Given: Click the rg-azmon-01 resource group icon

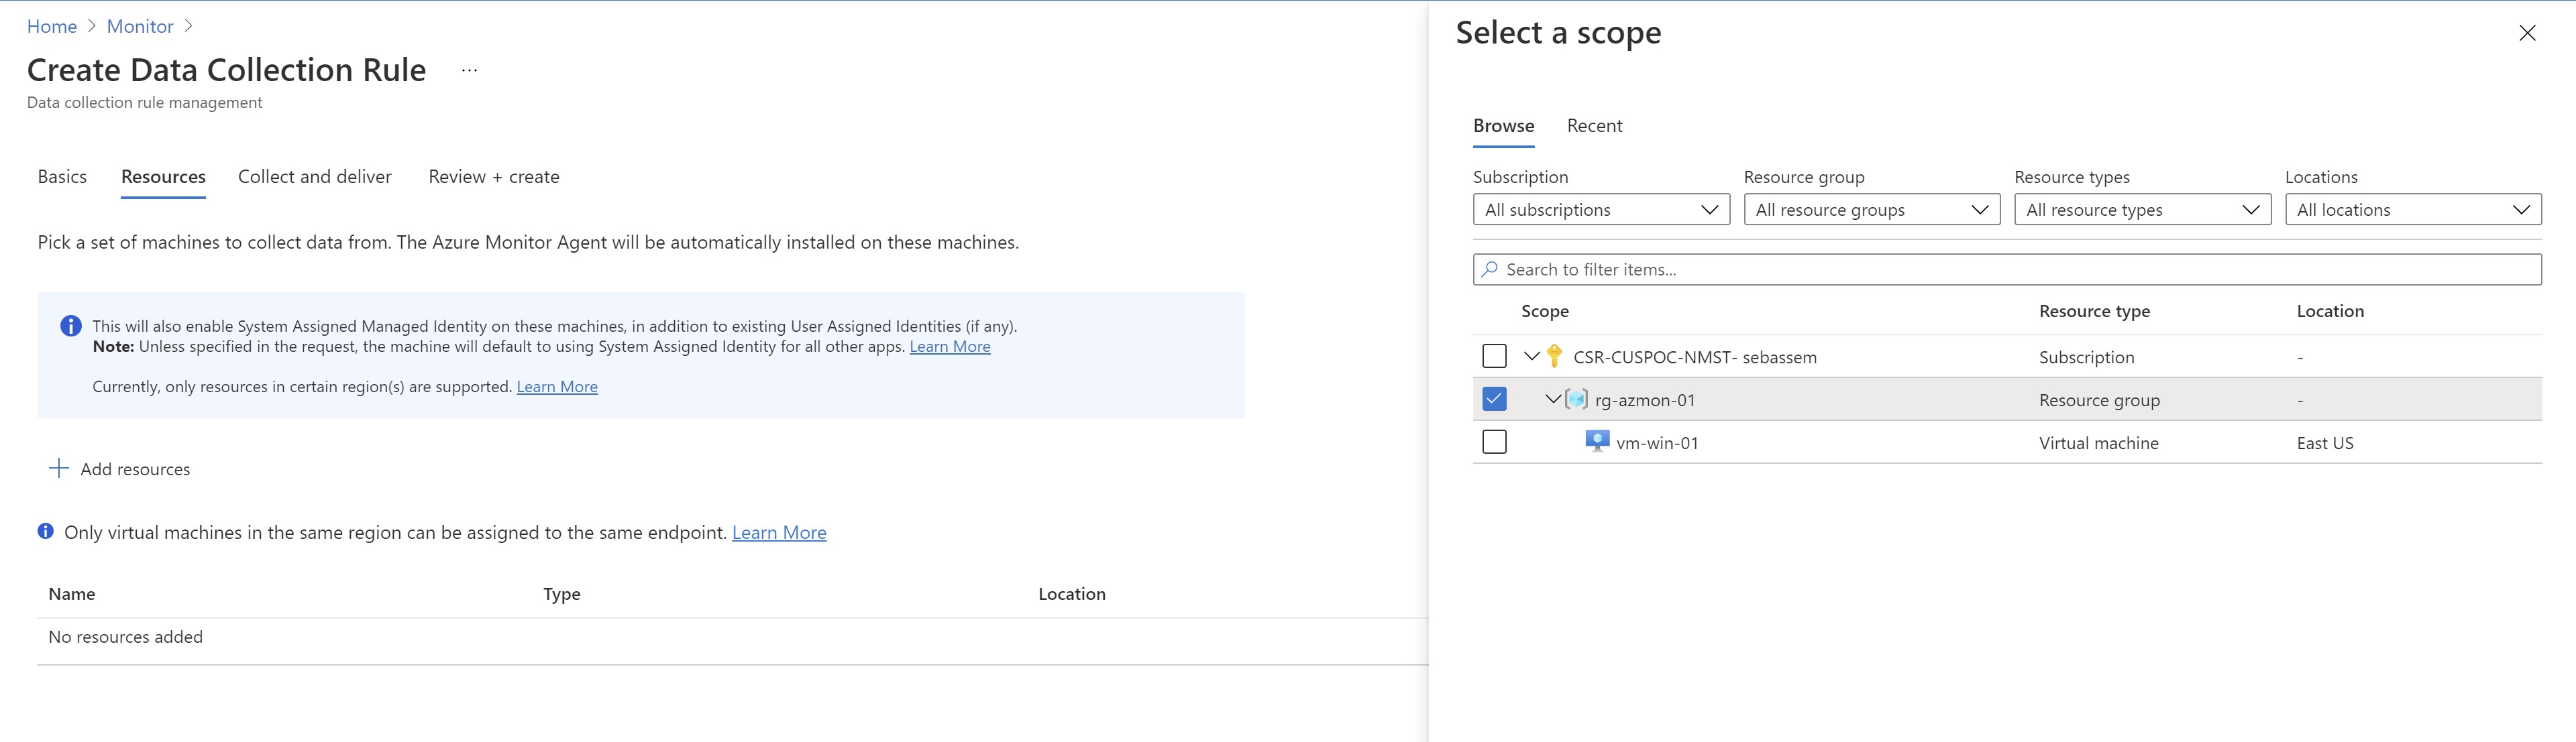Looking at the screenshot, I should tap(1576, 399).
